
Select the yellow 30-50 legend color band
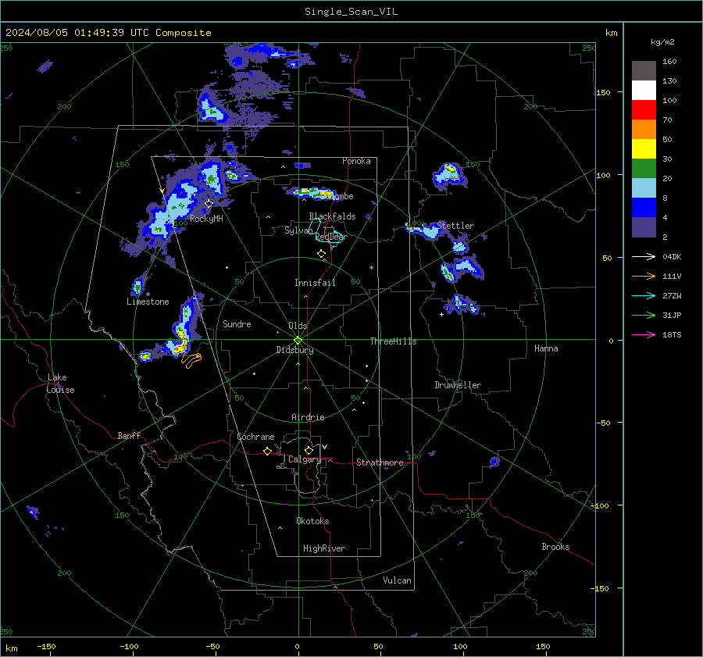(644, 149)
